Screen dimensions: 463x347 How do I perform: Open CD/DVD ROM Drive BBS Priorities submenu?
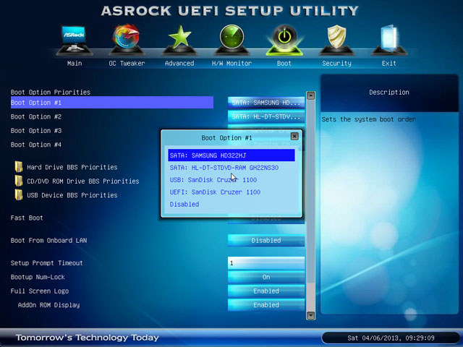pos(83,181)
